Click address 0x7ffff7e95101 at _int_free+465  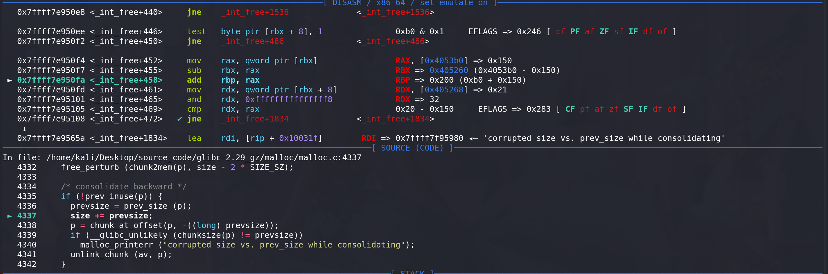[x=51, y=100]
